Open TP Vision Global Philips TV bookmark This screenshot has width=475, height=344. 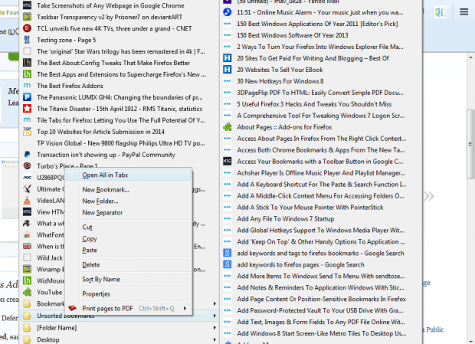(121, 143)
